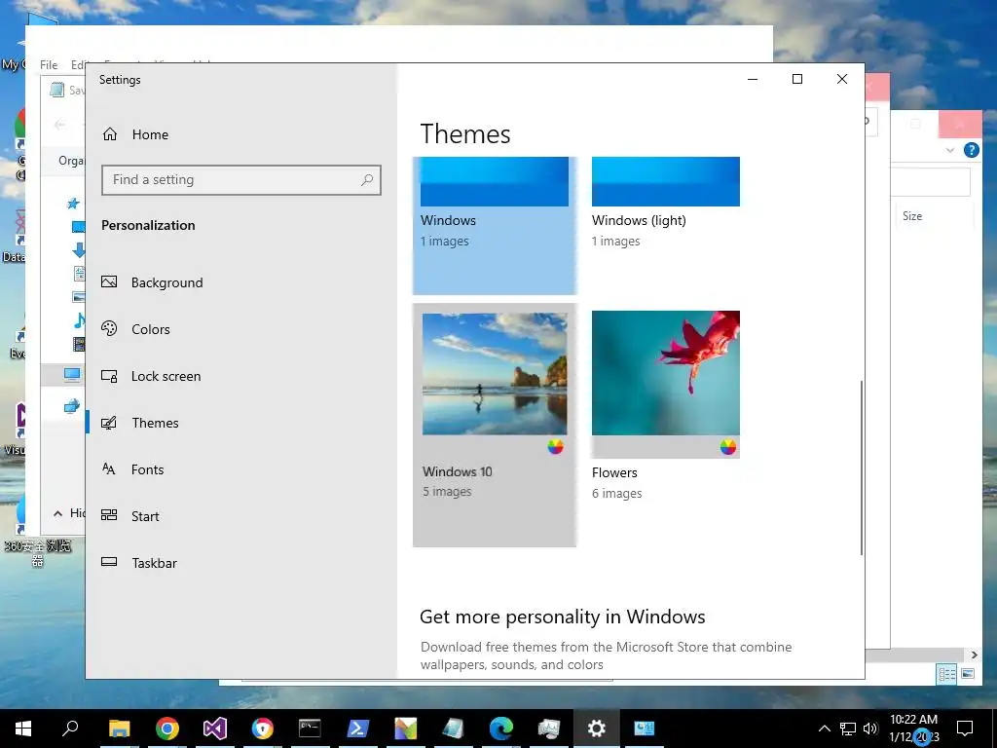Apply the Windows theme

coord(494,225)
